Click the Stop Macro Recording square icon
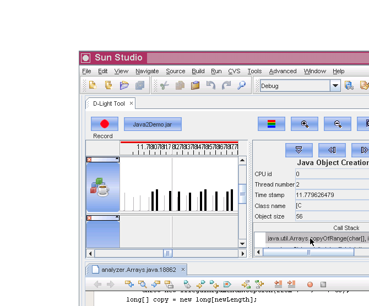 (323, 285)
